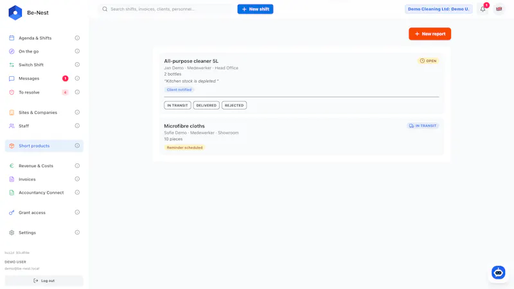This screenshot has height=289, width=514.
Task: Click the Log out button
Action: 44,281
